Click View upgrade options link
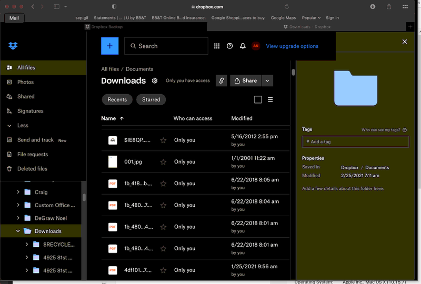 click(292, 46)
